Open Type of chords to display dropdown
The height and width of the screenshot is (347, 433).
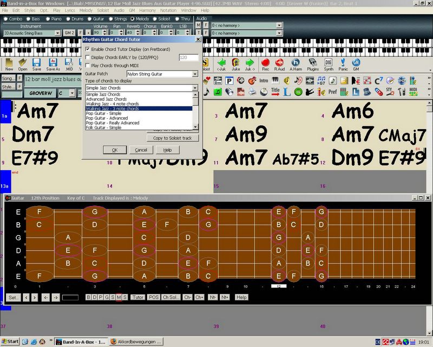(x=195, y=88)
